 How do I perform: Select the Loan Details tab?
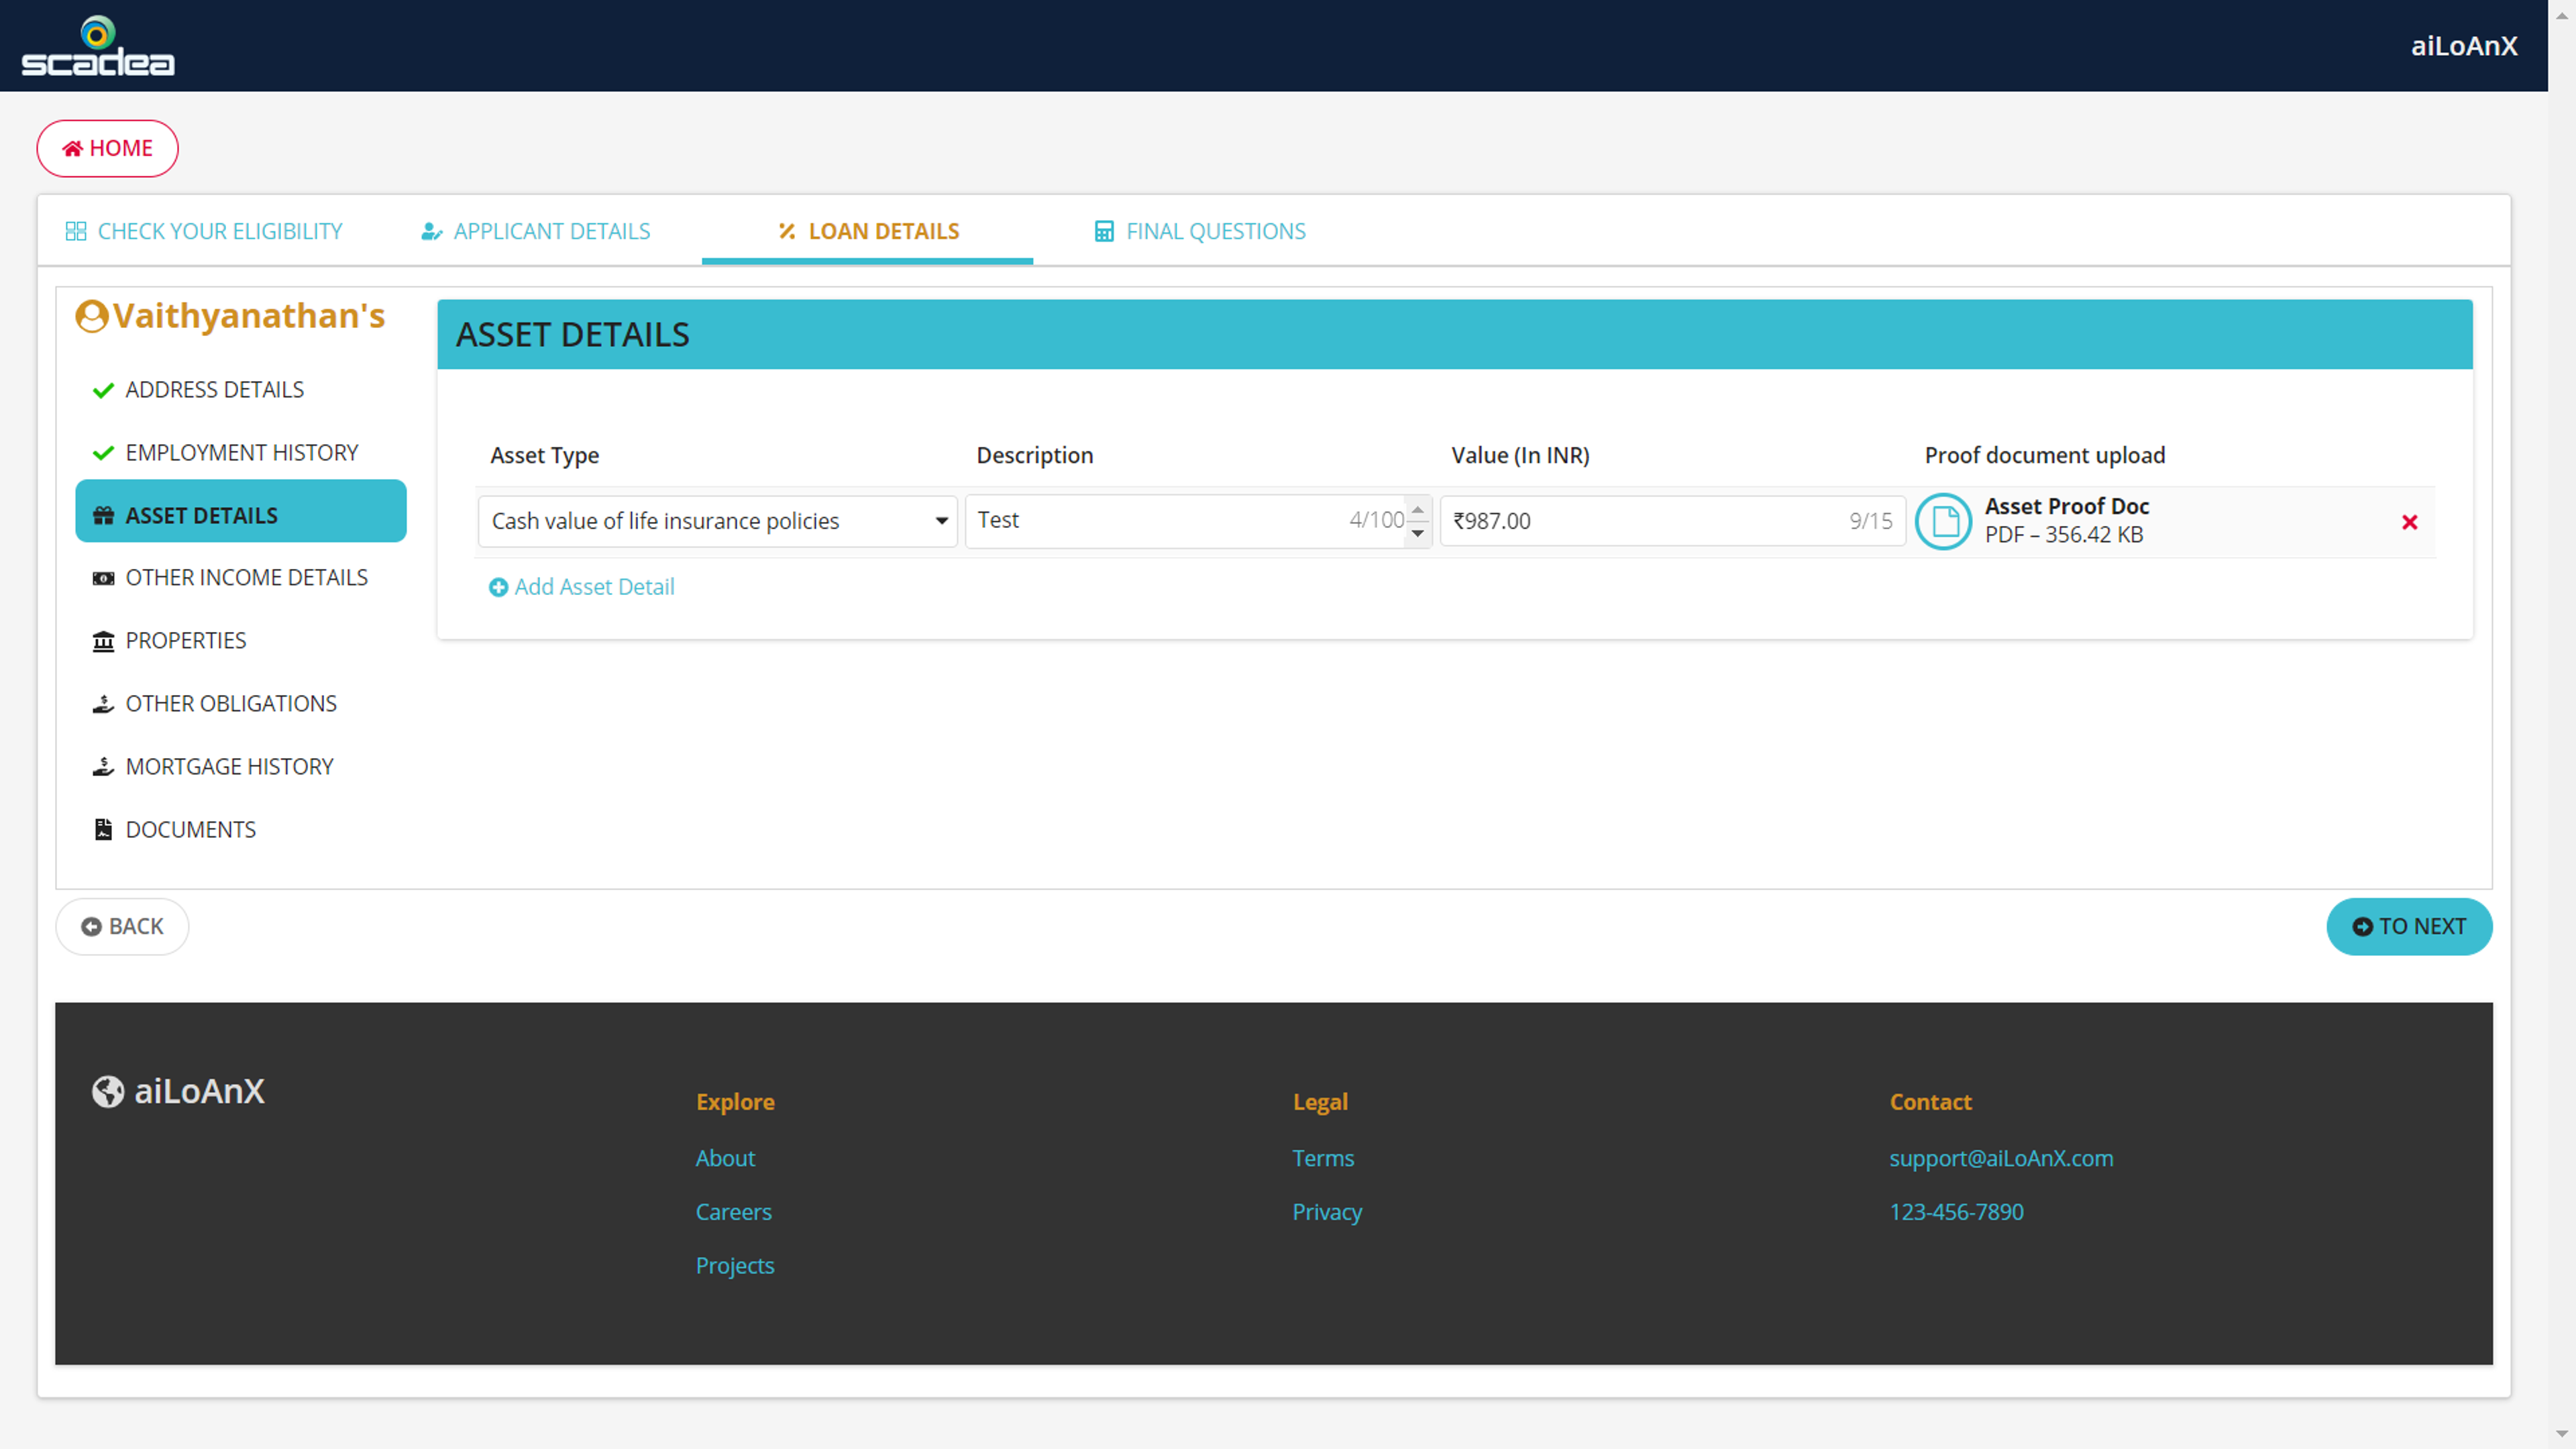pos(868,231)
